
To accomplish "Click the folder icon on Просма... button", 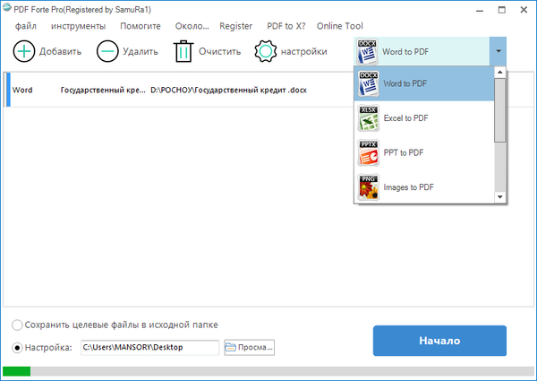I will coord(231,348).
